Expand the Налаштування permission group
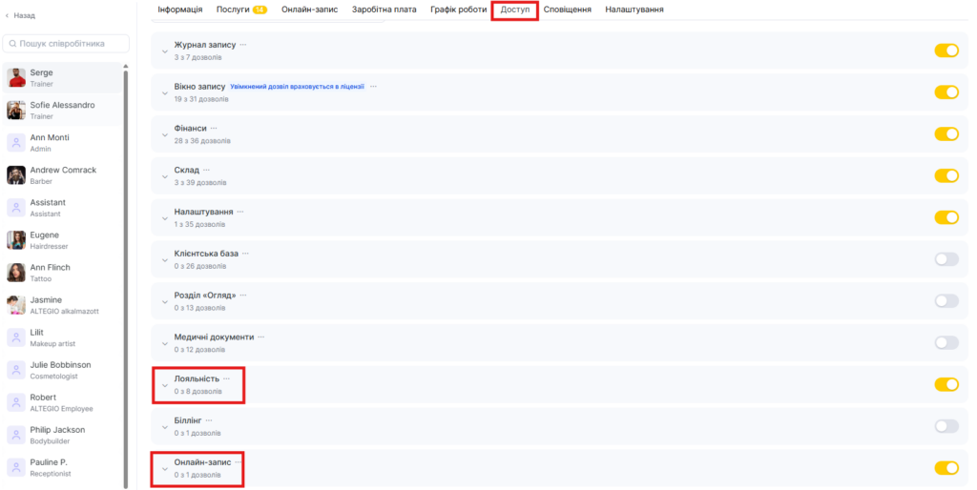The height and width of the screenshot is (490, 977). (x=165, y=218)
